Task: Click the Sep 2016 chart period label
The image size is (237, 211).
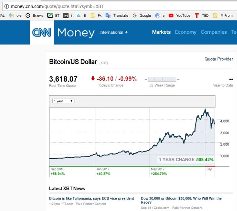Action: click(x=57, y=169)
